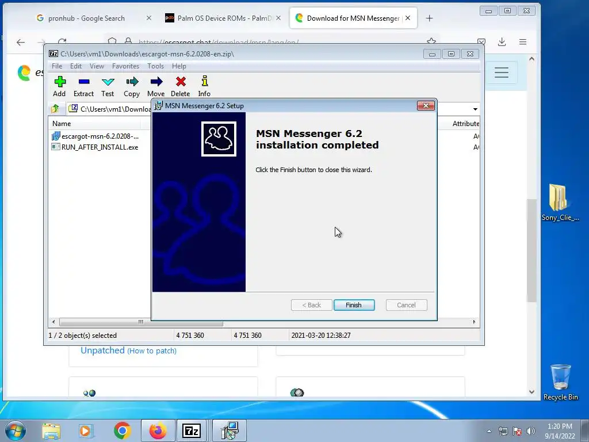This screenshot has width=589, height=442.
Task: Select RUN_AFTER_INSTALL.exe in file list
Action: pos(95,147)
